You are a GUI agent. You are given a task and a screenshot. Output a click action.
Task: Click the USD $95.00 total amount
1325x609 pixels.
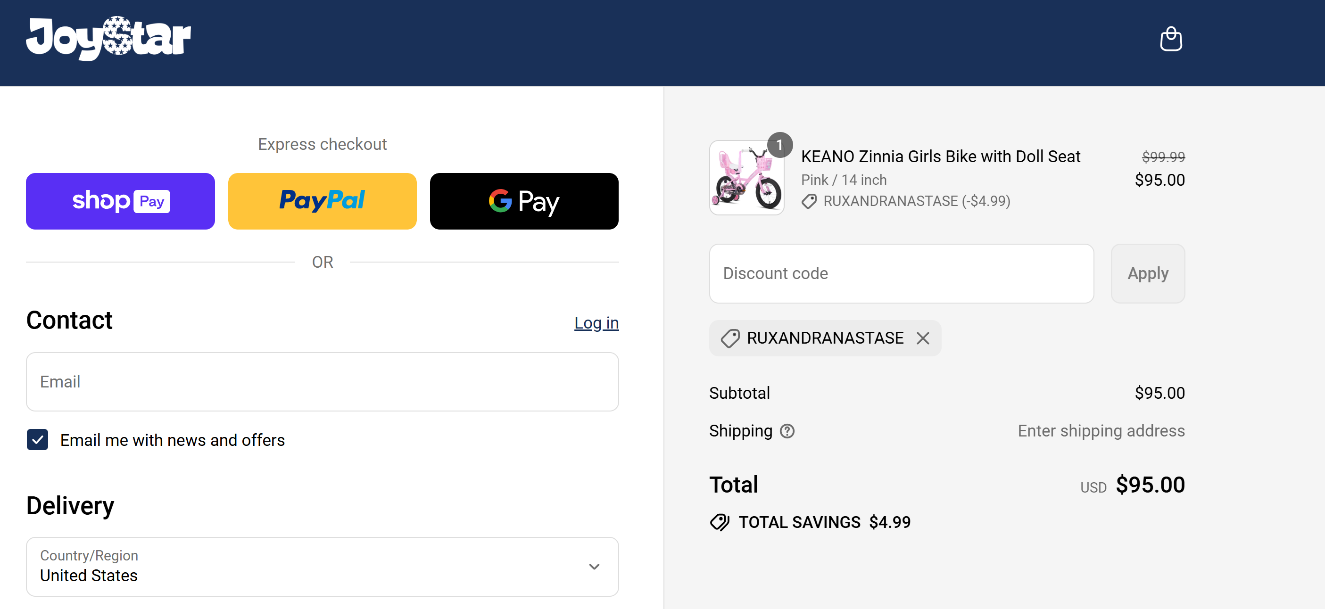pyautogui.click(x=1133, y=485)
